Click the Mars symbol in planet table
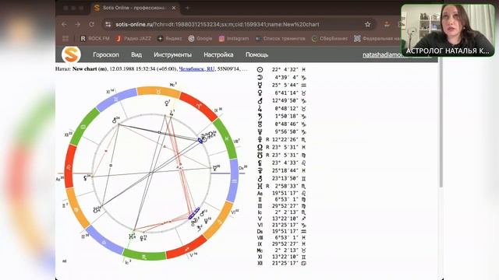Screen dimensions: 499x280 point(260,100)
